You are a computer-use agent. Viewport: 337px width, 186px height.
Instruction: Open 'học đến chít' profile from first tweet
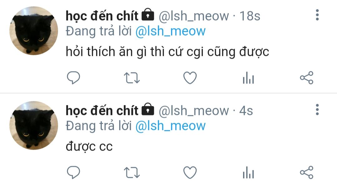(x=102, y=16)
